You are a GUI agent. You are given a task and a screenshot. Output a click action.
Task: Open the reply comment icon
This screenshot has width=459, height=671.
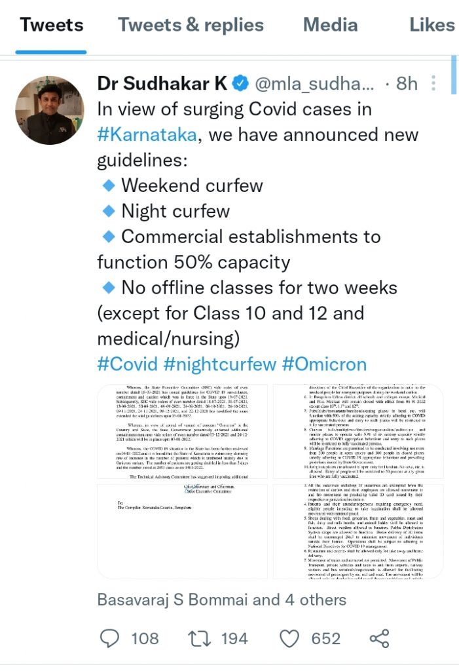[x=111, y=638]
